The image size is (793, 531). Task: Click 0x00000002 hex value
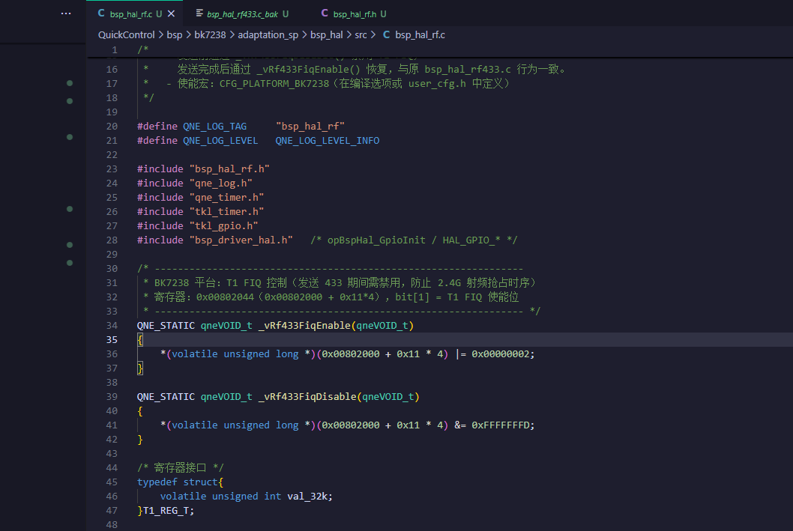(500, 354)
